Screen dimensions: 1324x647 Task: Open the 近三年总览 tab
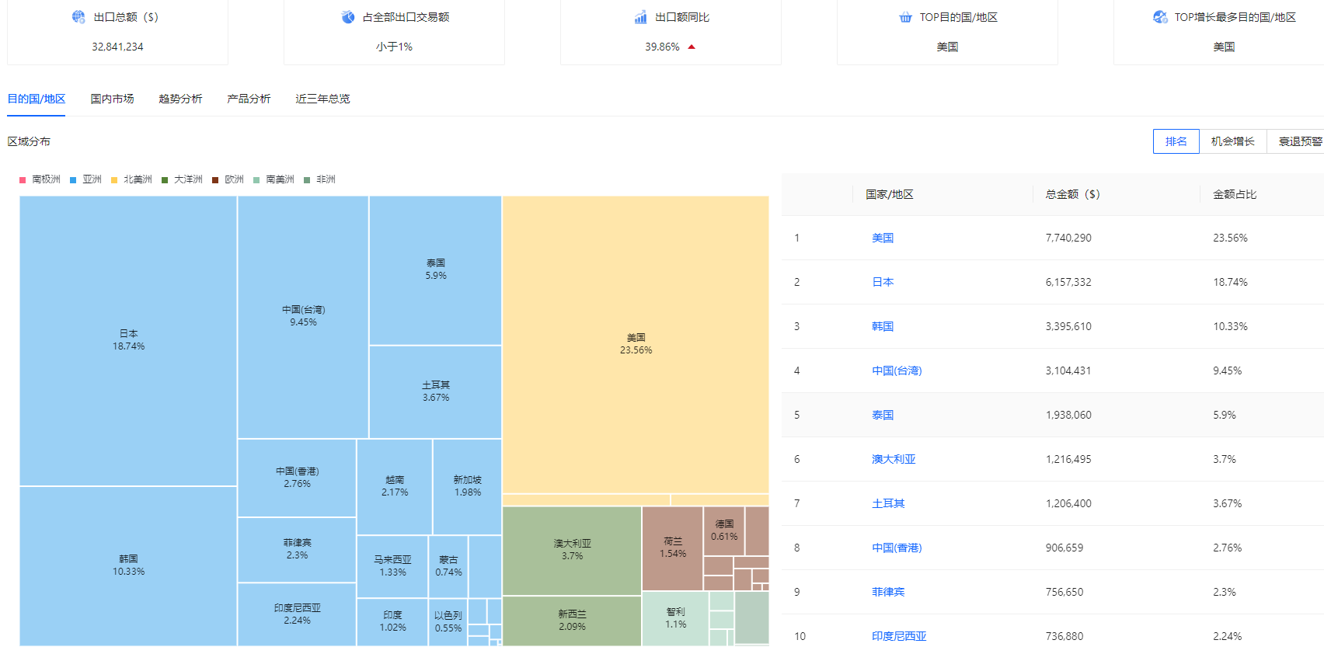322,99
